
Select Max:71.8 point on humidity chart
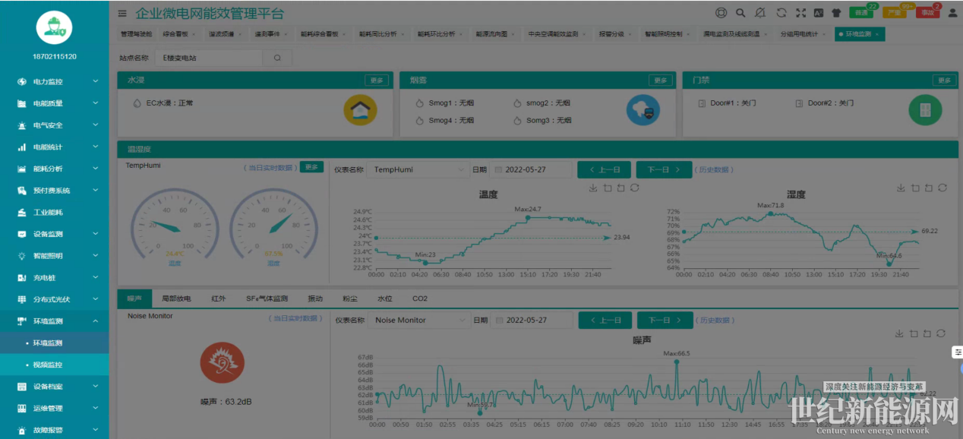771,214
